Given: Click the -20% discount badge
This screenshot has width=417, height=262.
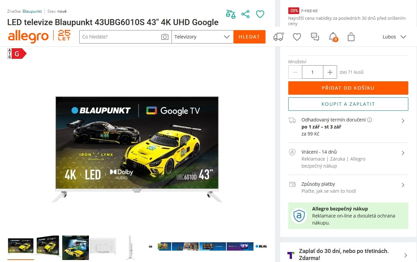Looking at the screenshot, I should click(x=293, y=11).
